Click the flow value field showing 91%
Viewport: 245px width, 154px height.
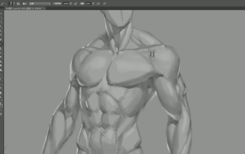click(x=88, y=3)
